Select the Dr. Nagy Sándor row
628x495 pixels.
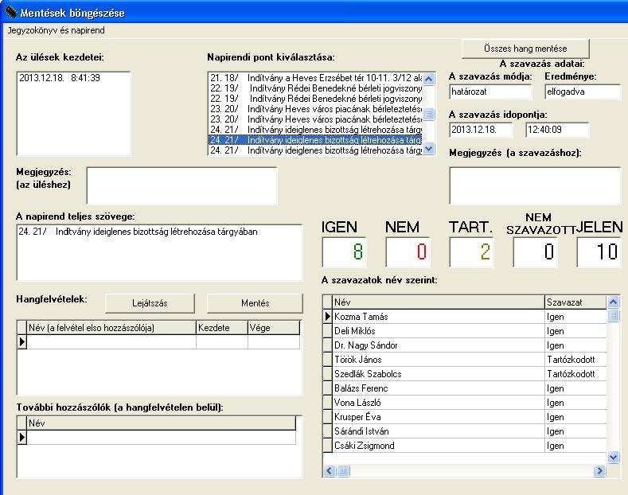465,345
